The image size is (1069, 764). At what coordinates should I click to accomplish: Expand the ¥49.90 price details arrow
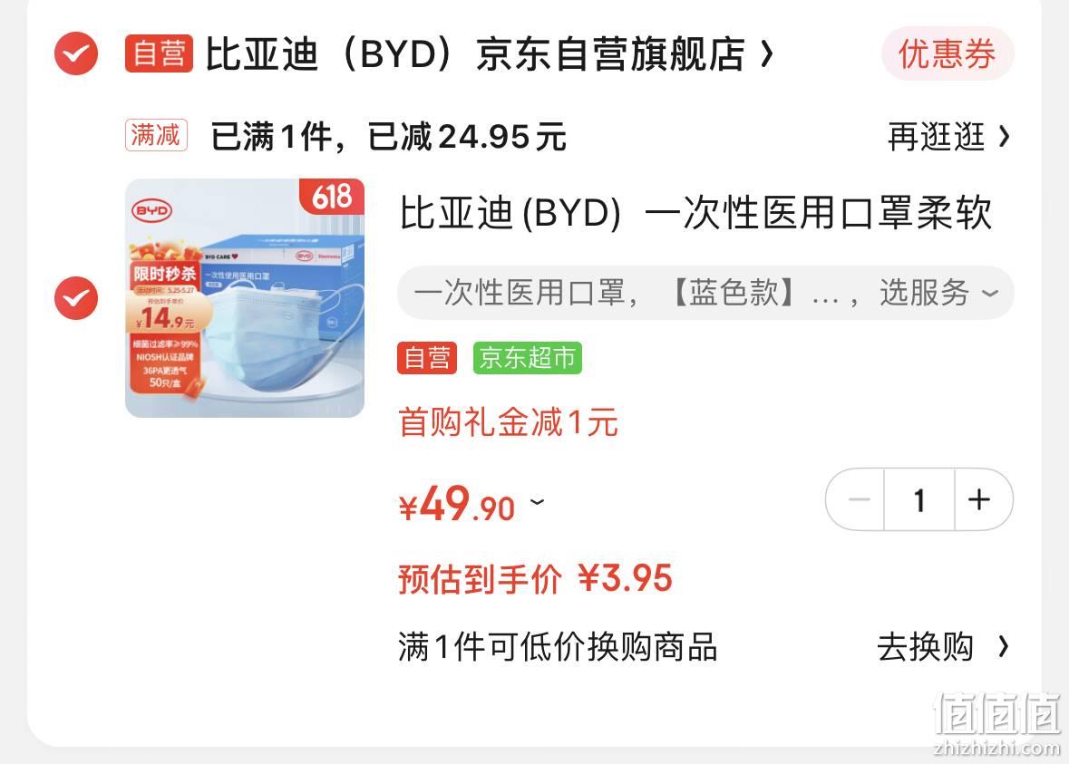pyautogui.click(x=538, y=502)
